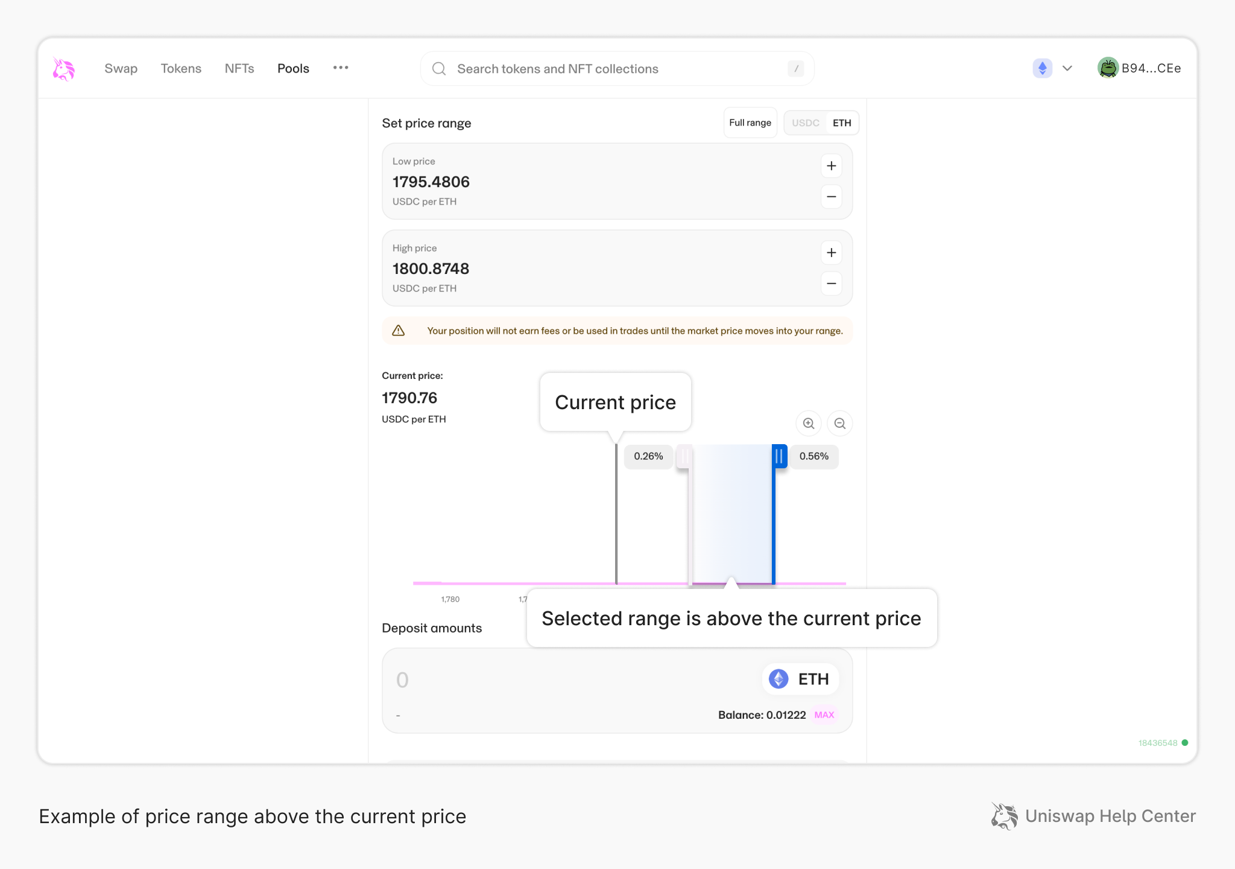Click the three-dot more options menu icon
This screenshot has height=869, width=1235.
[x=343, y=68]
